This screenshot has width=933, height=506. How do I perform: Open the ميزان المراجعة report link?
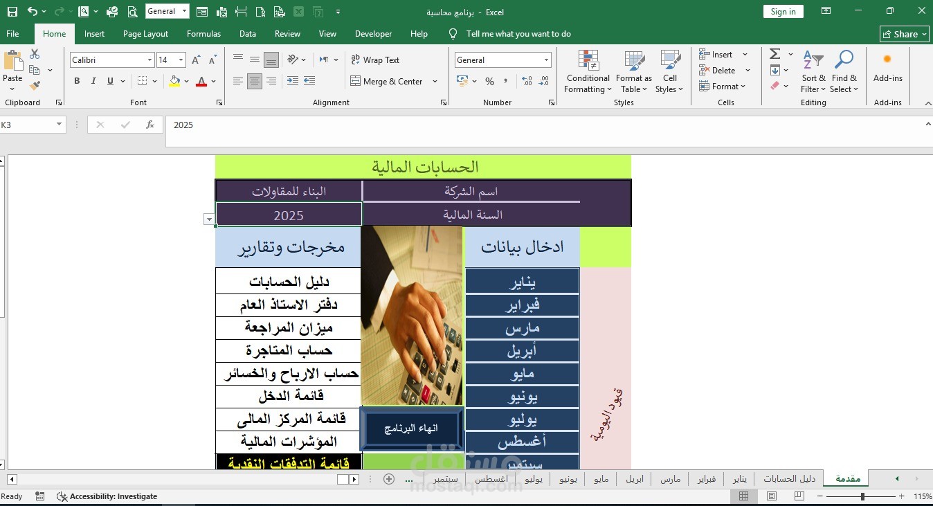coord(289,328)
